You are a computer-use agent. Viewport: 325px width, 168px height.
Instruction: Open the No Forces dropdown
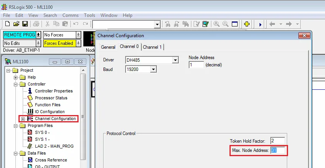78,35
